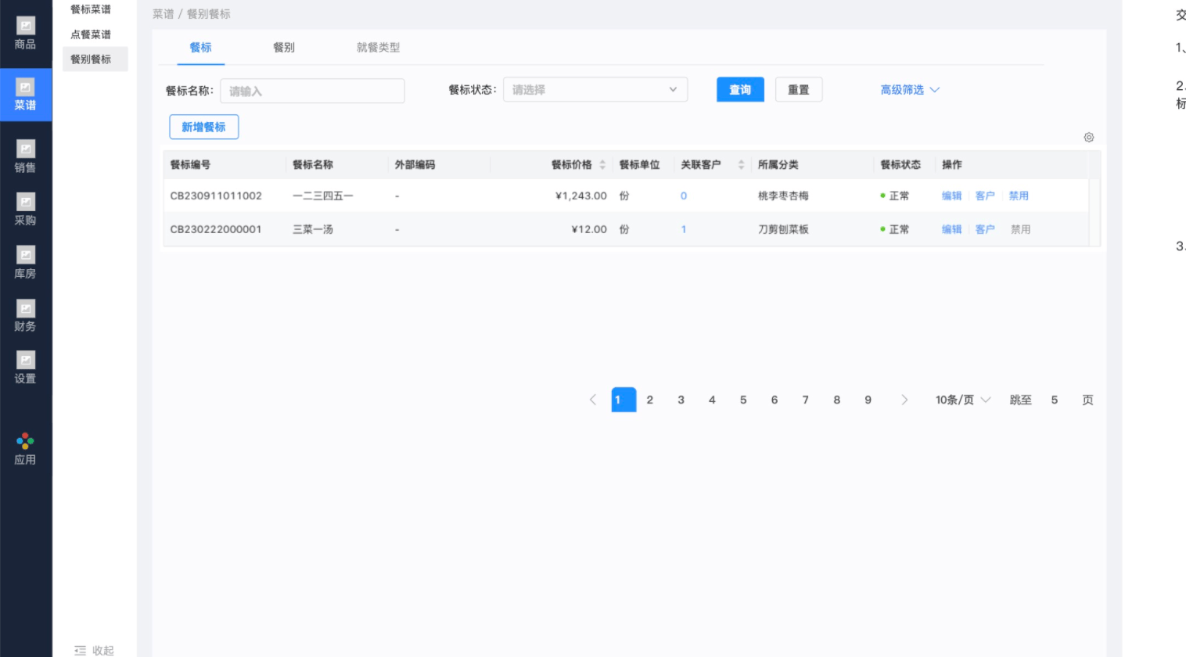The image size is (1186, 657).
Task: Edit the 三菜一汤 row
Action: (x=951, y=230)
